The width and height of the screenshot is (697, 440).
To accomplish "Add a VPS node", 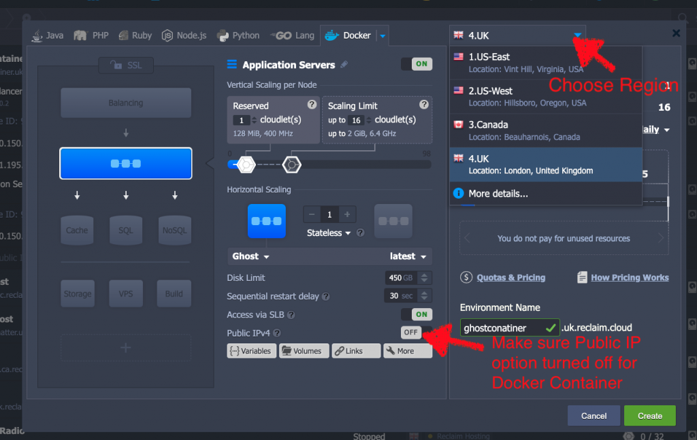I will coord(126,294).
